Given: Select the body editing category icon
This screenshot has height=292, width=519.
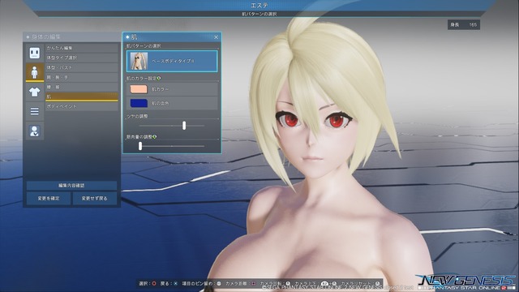Looking at the screenshot, I should click(x=34, y=72).
